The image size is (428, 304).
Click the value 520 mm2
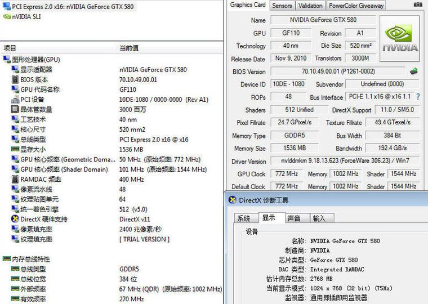132,129
